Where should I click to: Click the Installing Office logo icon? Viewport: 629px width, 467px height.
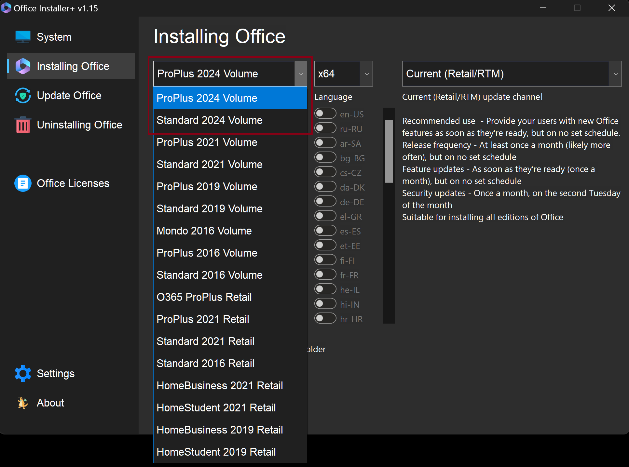point(23,66)
